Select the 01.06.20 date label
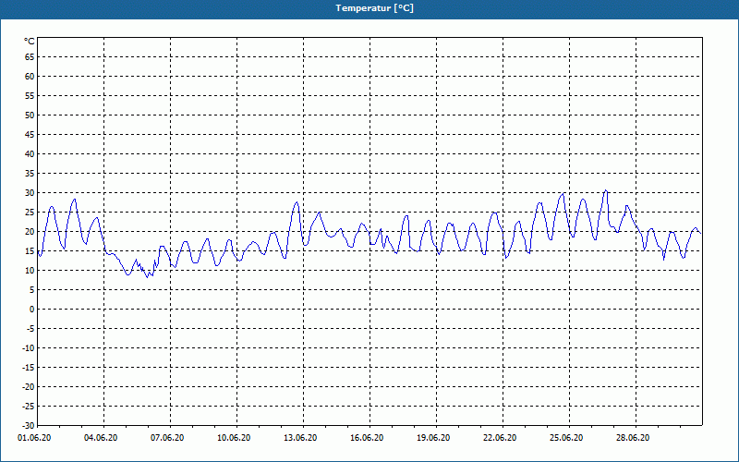The image size is (739, 462). coord(34,437)
